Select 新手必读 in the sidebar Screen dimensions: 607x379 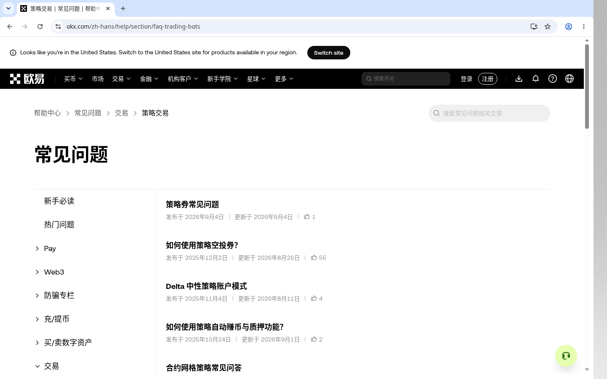59,201
